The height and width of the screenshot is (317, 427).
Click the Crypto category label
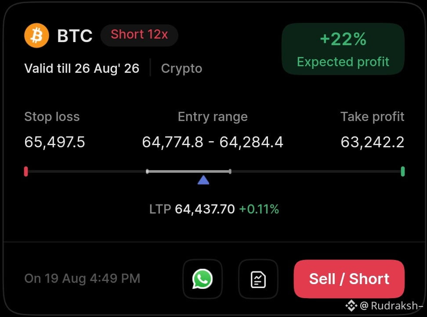[181, 68]
